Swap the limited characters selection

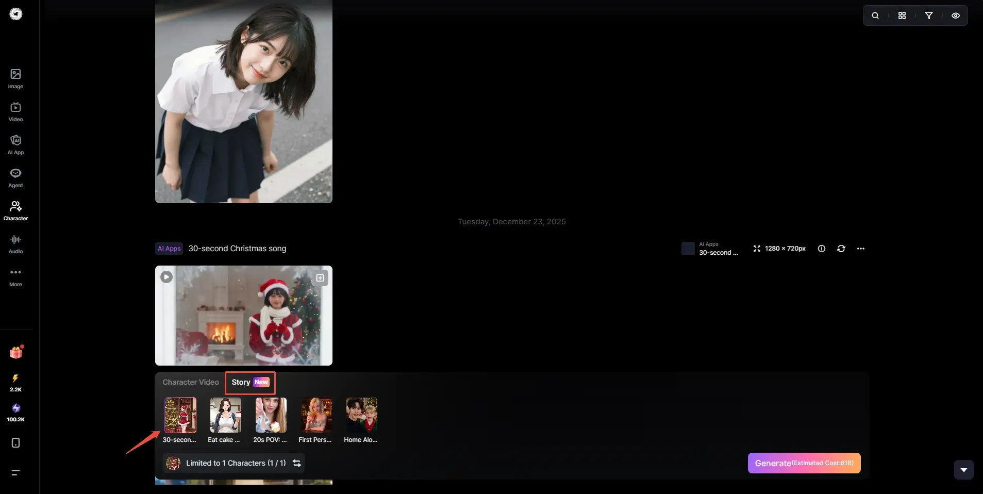point(297,463)
